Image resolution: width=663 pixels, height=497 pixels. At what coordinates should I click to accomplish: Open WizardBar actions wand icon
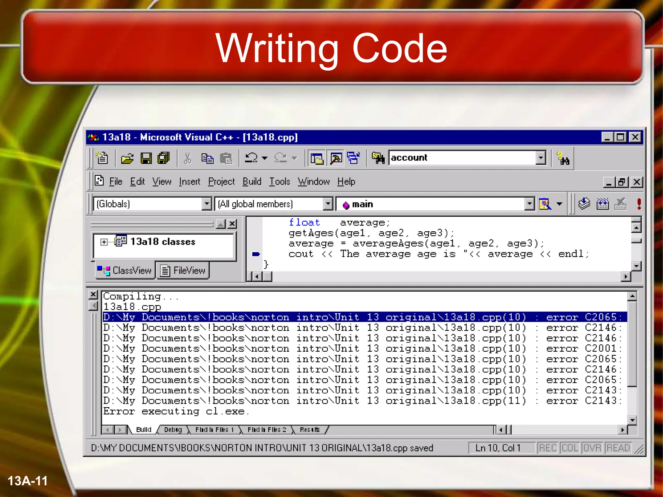coord(545,204)
